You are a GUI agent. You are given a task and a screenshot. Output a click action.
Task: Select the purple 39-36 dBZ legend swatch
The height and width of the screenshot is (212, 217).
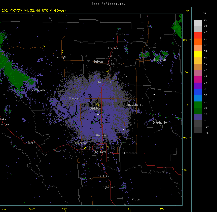pyautogui.click(x=198, y=86)
